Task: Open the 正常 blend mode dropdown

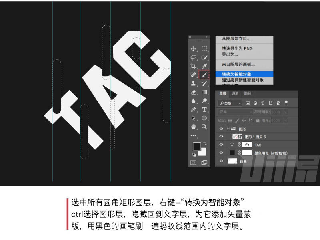Action: pyautogui.click(x=235, y=112)
